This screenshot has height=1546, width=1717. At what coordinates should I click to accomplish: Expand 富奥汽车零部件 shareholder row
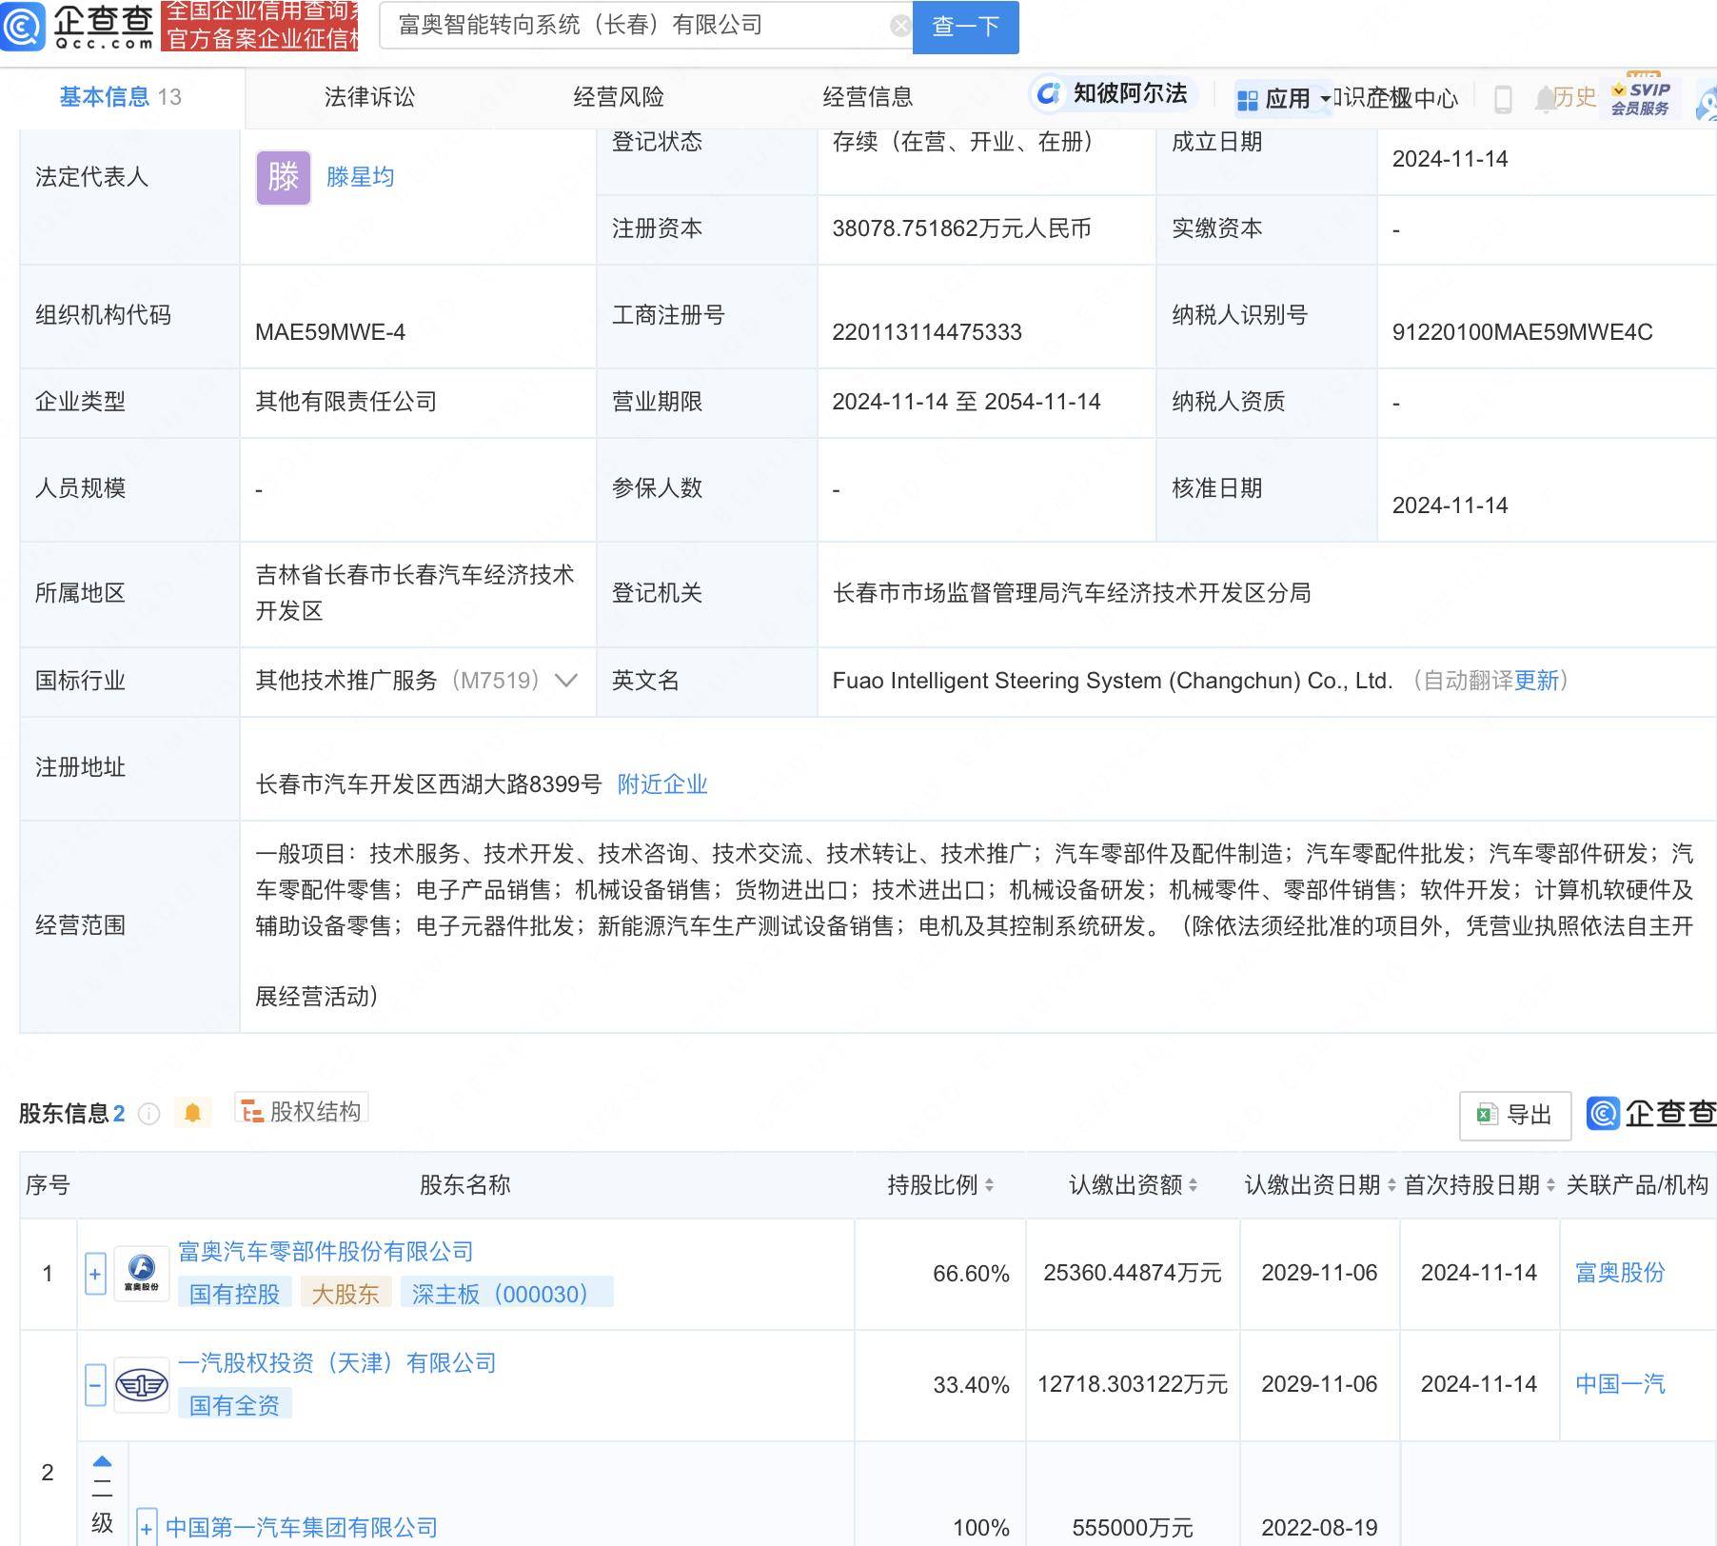(95, 1274)
